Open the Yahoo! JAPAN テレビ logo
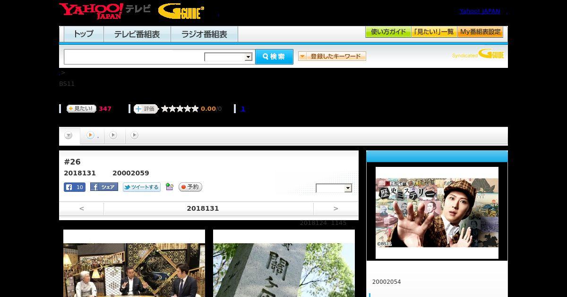Image resolution: width=567 pixels, height=297 pixels. (105, 11)
